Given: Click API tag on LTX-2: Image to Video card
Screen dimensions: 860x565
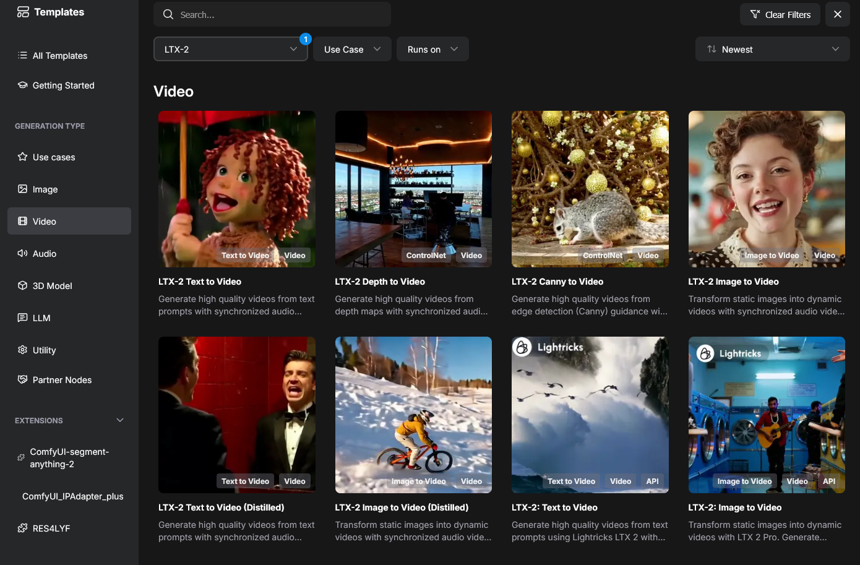Looking at the screenshot, I should click(829, 481).
